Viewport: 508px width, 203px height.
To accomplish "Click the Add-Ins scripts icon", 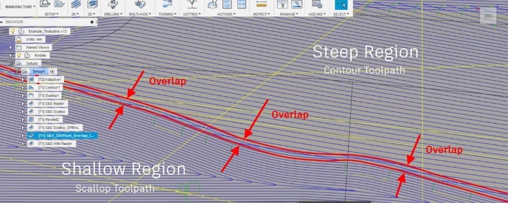I will 317,3.
